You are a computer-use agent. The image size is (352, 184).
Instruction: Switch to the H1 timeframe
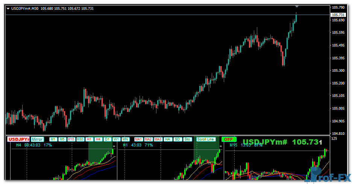[x=89, y=139]
